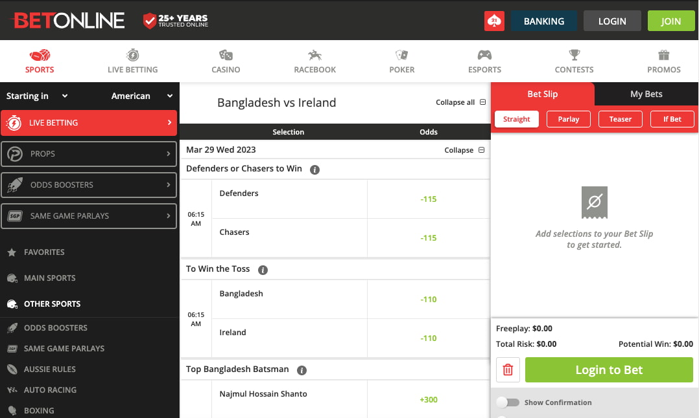Open the Other Sports sidebar section

point(52,304)
